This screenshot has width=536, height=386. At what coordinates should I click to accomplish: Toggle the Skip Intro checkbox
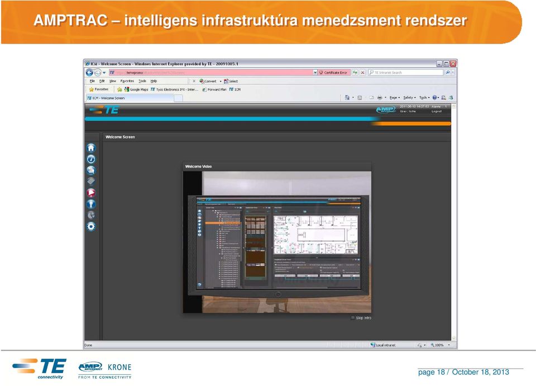(353, 318)
